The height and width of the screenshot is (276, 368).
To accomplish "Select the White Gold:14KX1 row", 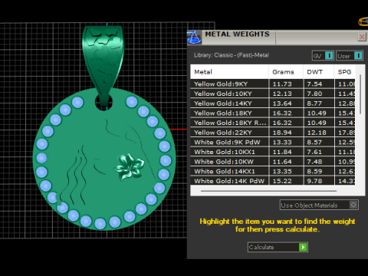I will (273, 172).
